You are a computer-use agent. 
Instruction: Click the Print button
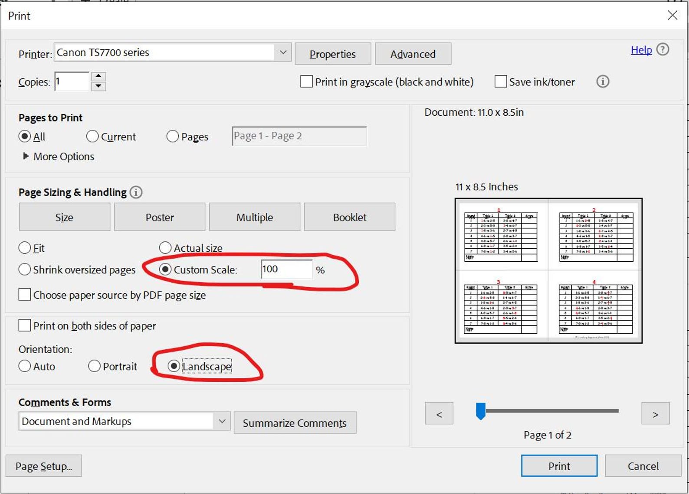pyautogui.click(x=559, y=466)
